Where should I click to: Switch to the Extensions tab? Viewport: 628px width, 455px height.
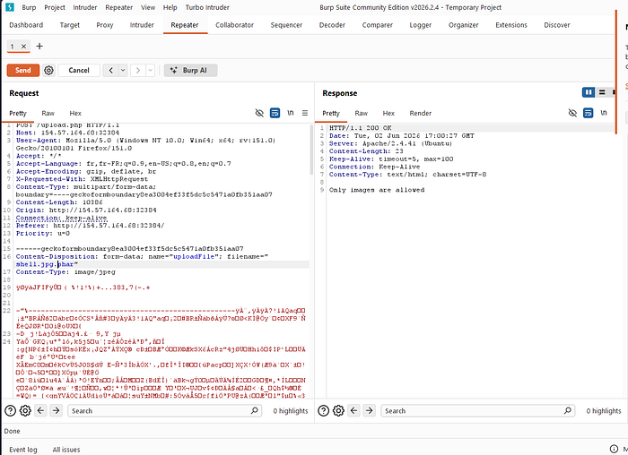(511, 25)
